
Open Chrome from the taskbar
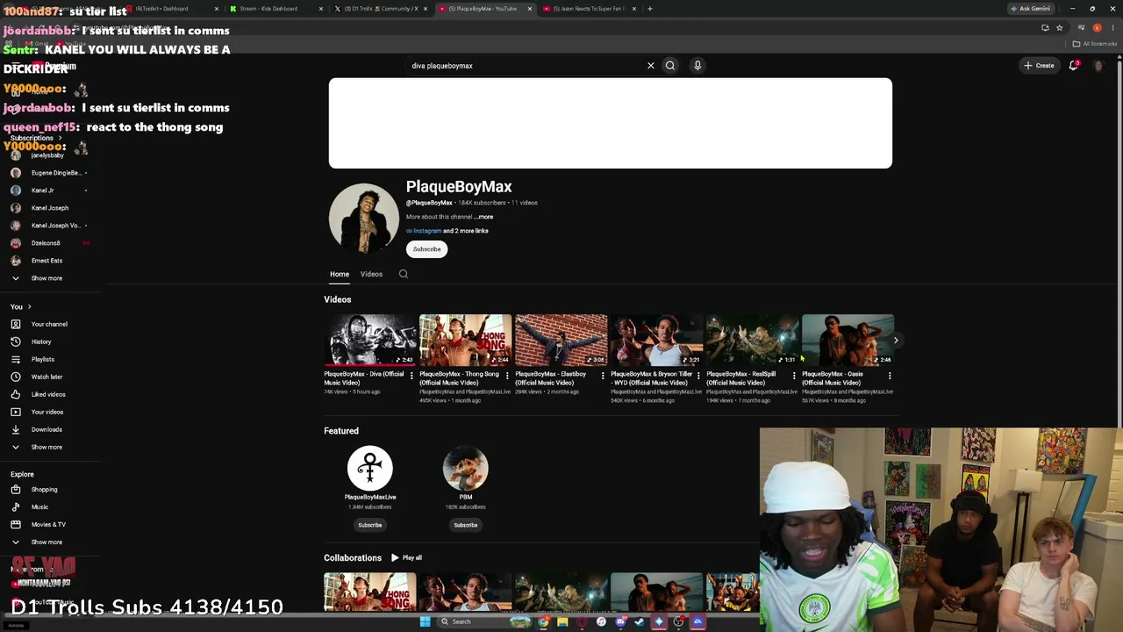pos(544,621)
